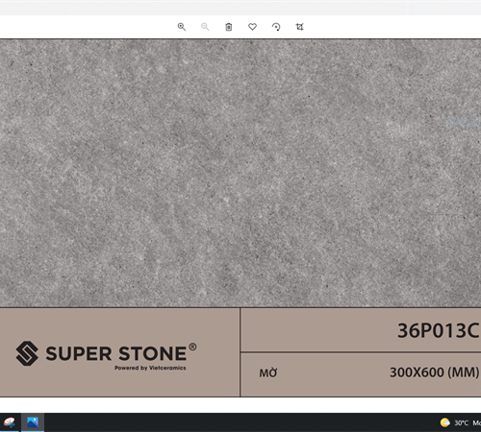Open the 30°C weather widget
481x432 pixels.
pos(461,423)
